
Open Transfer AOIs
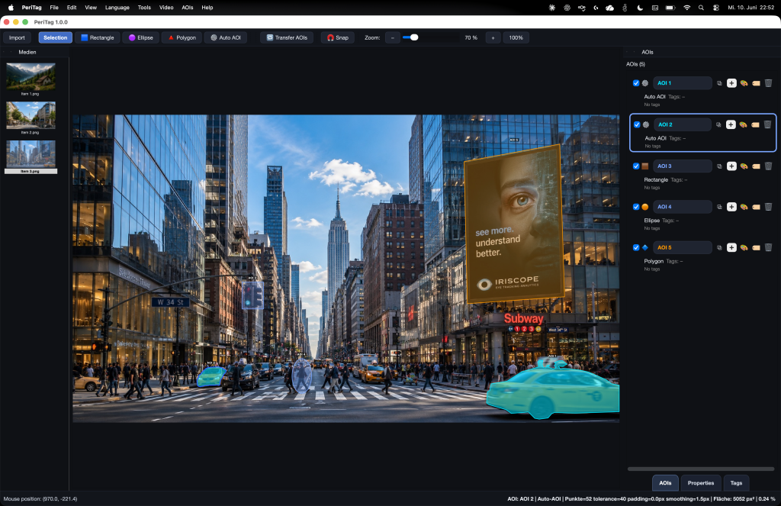pyautogui.click(x=287, y=37)
